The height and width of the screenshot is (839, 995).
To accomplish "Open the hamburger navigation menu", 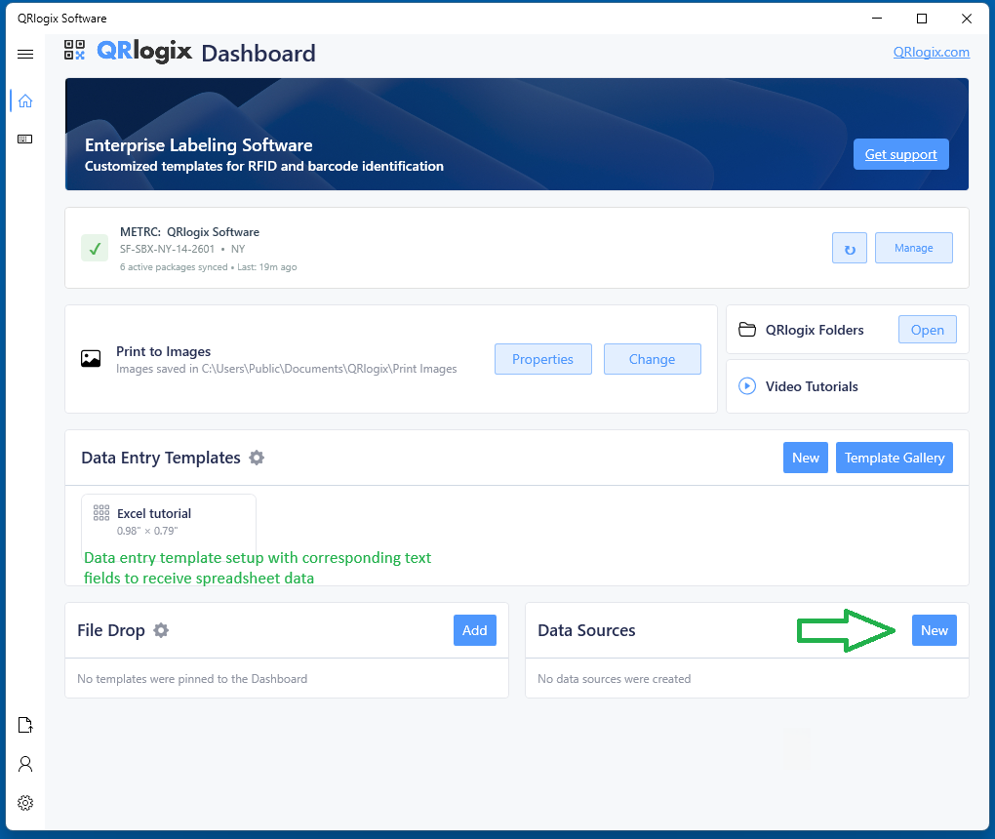I will [25, 55].
